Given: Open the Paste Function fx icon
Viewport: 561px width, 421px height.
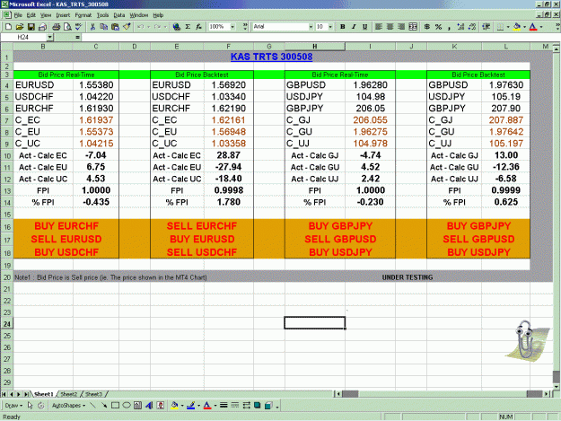Looking at the screenshot, I should (199, 27).
